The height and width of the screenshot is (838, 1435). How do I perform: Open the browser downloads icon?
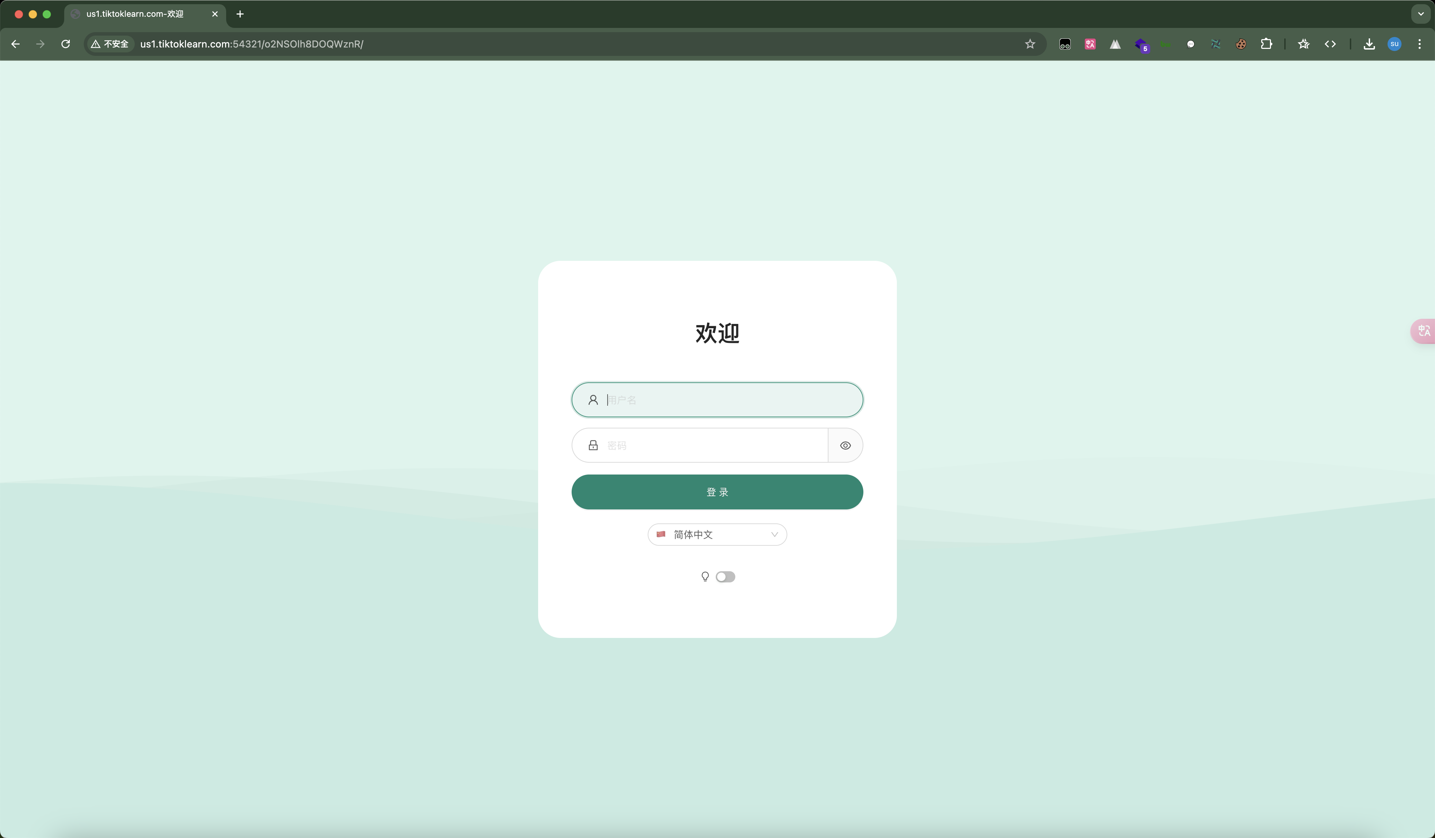click(1369, 44)
